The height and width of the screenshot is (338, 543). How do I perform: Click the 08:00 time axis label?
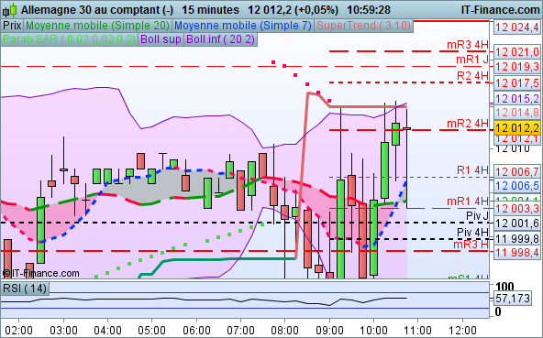click(284, 330)
